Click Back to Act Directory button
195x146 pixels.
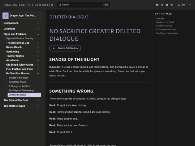[65, 48]
